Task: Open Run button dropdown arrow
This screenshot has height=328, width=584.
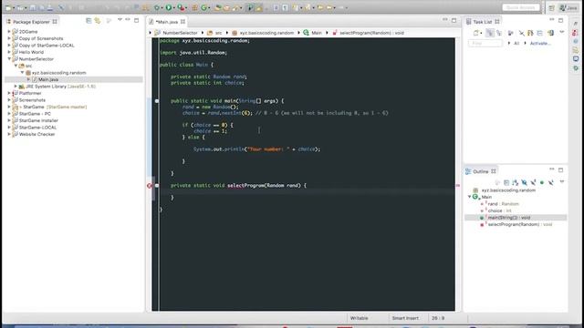Action: tap(174, 8)
